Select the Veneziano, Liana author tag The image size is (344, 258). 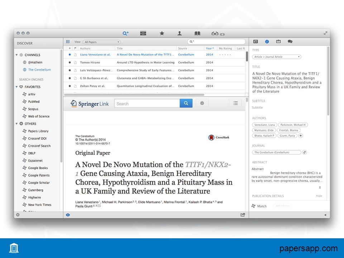click(x=264, y=125)
